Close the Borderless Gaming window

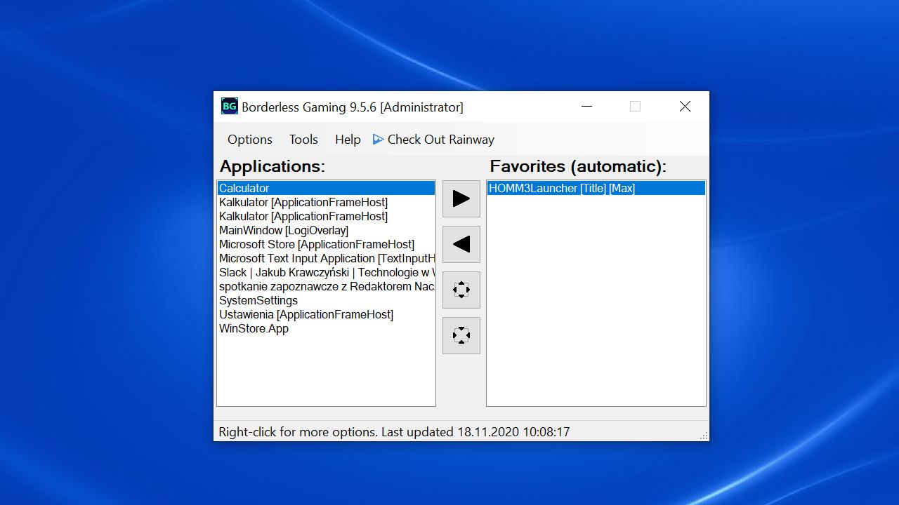click(x=685, y=107)
